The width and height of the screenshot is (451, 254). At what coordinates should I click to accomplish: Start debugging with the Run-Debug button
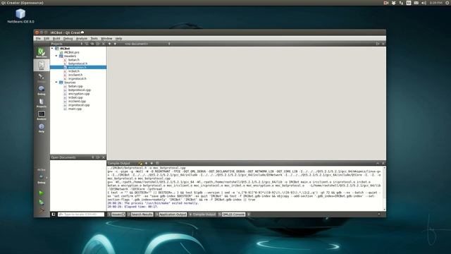[42, 202]
